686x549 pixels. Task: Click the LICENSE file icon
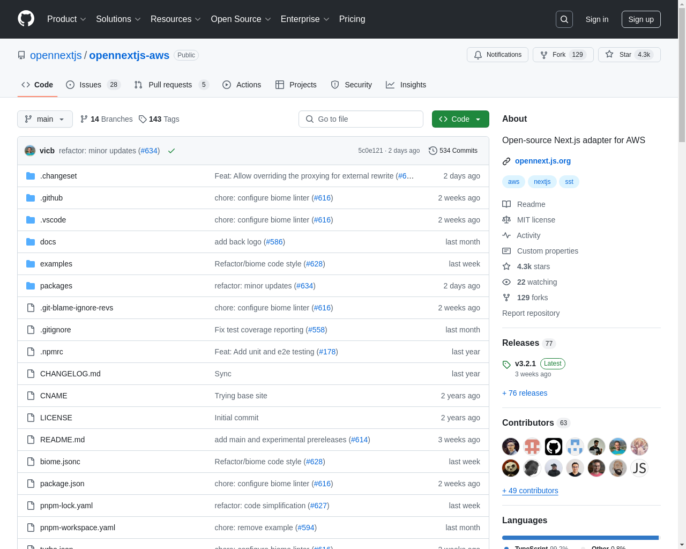pyautogui.click(x=31, y=418)
